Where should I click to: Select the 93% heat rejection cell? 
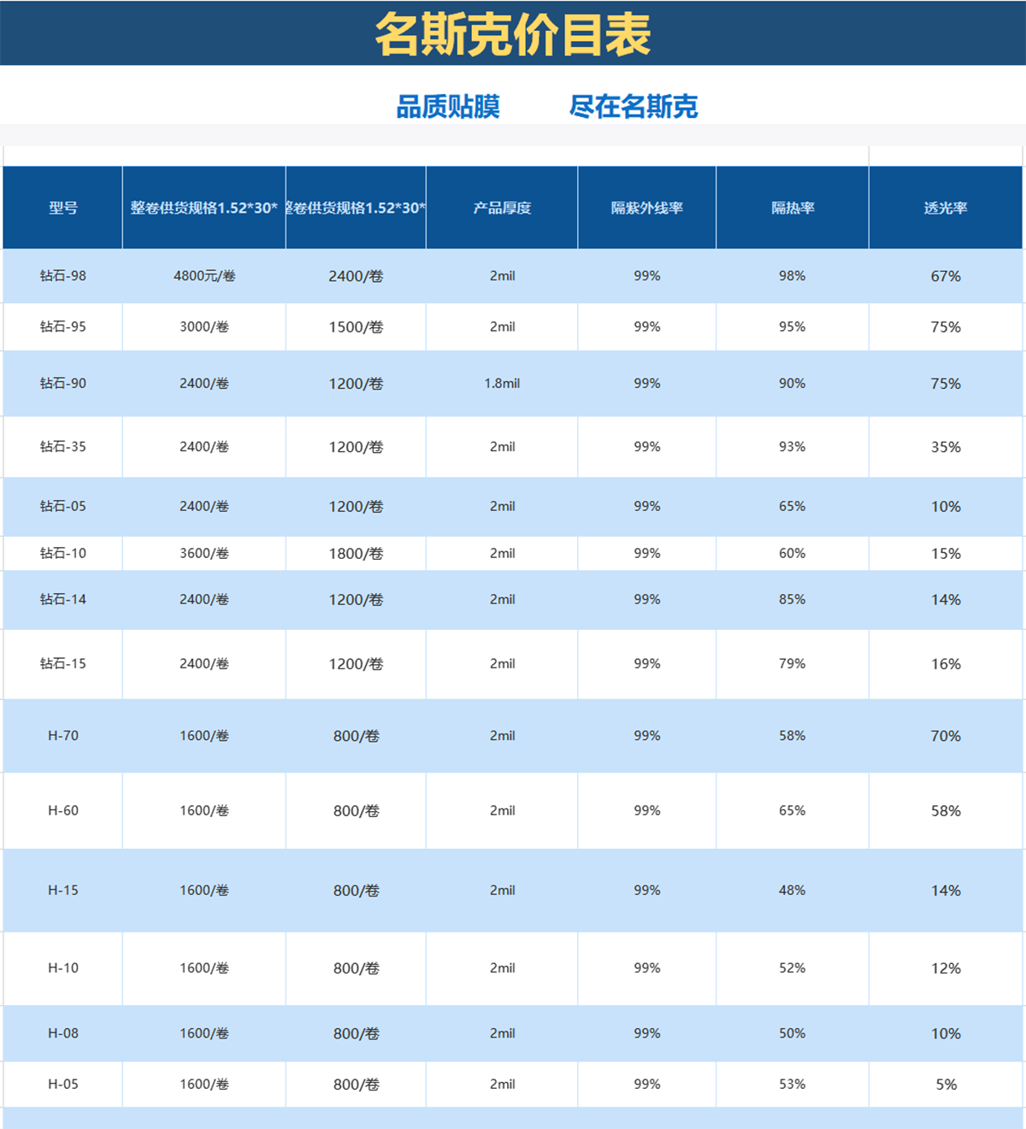(793, 447)
